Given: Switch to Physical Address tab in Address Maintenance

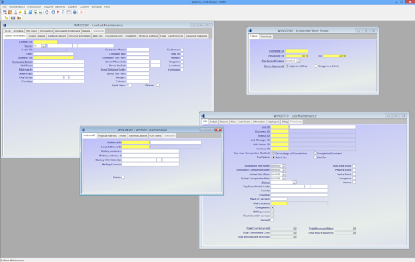Looking at the screenshot, I should coord(107,135).
